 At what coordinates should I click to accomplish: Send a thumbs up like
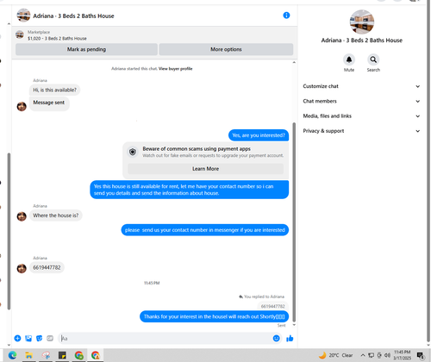pyautogui.click(x=290, y=339)
